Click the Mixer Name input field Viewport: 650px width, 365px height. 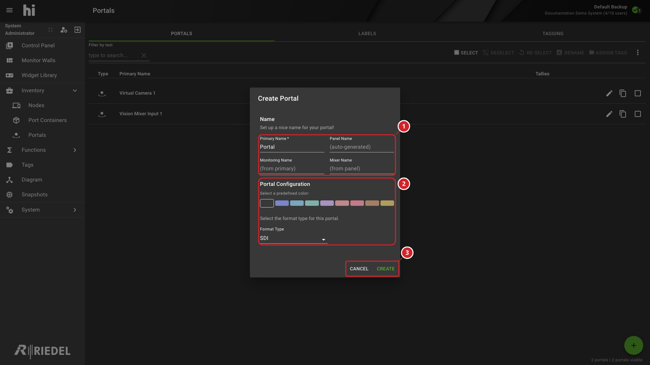[362, 169]
